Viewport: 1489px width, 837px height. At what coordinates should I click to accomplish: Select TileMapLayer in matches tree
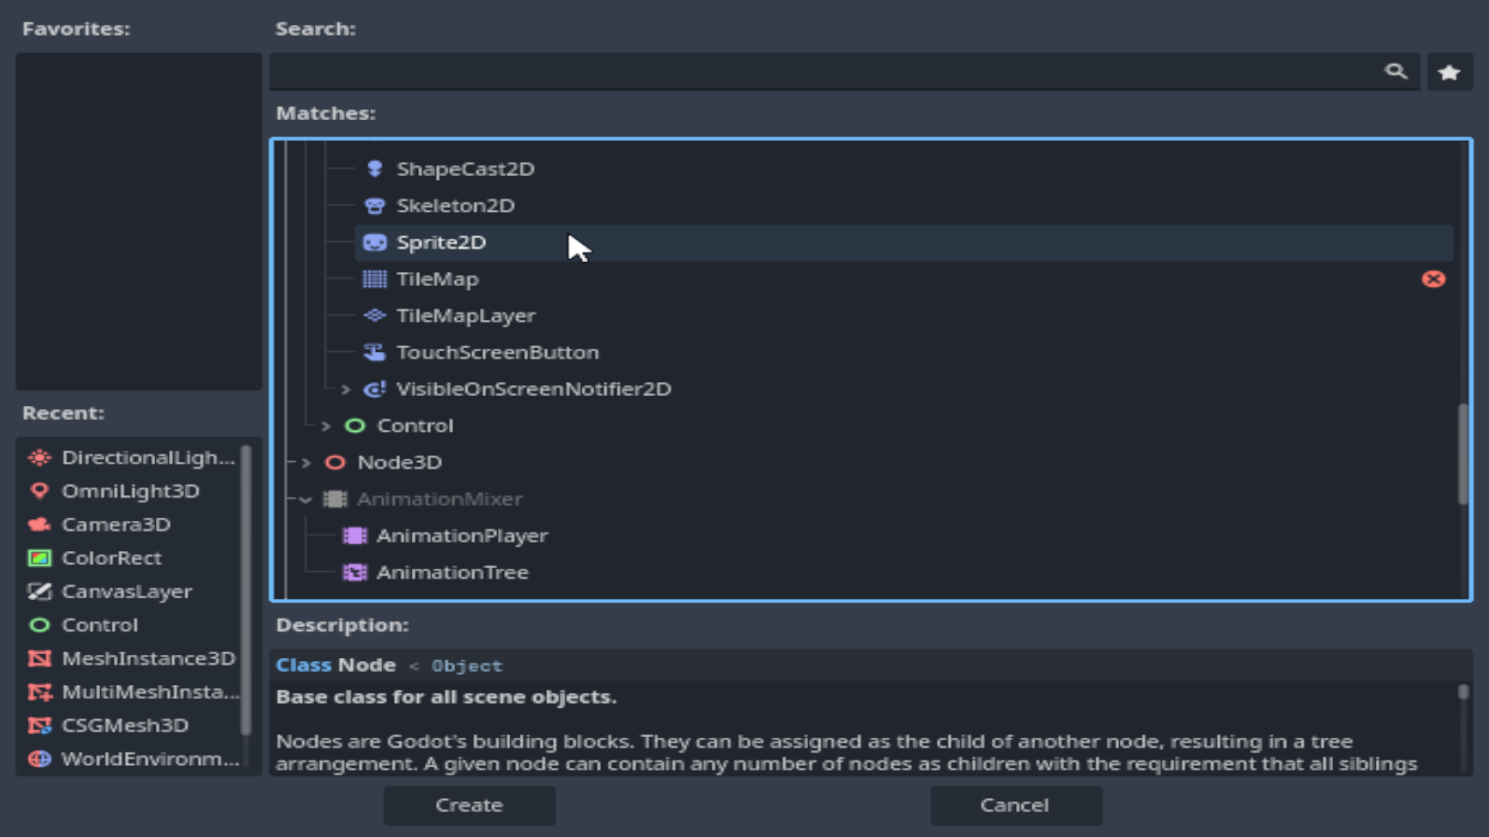(465, 316)
